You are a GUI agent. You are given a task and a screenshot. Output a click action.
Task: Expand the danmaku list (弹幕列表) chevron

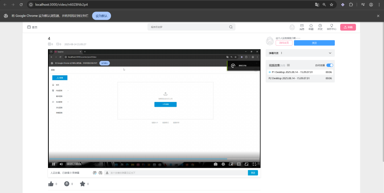(x=330, y=53)
